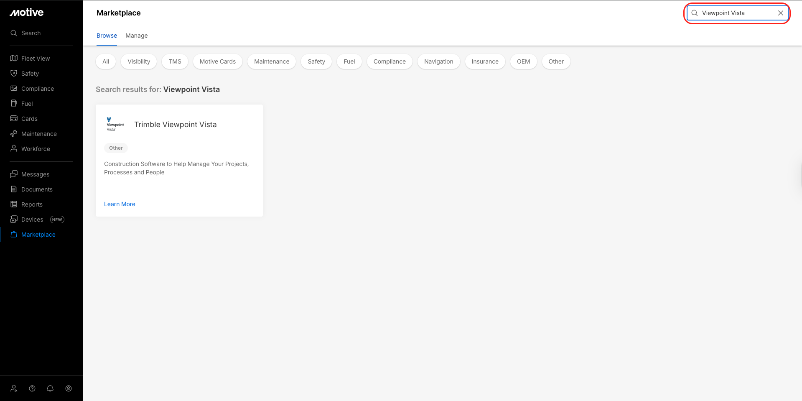The image size is (802, 401).
Task: Filter marketplace by Navigation category
Action: (439, 61)
